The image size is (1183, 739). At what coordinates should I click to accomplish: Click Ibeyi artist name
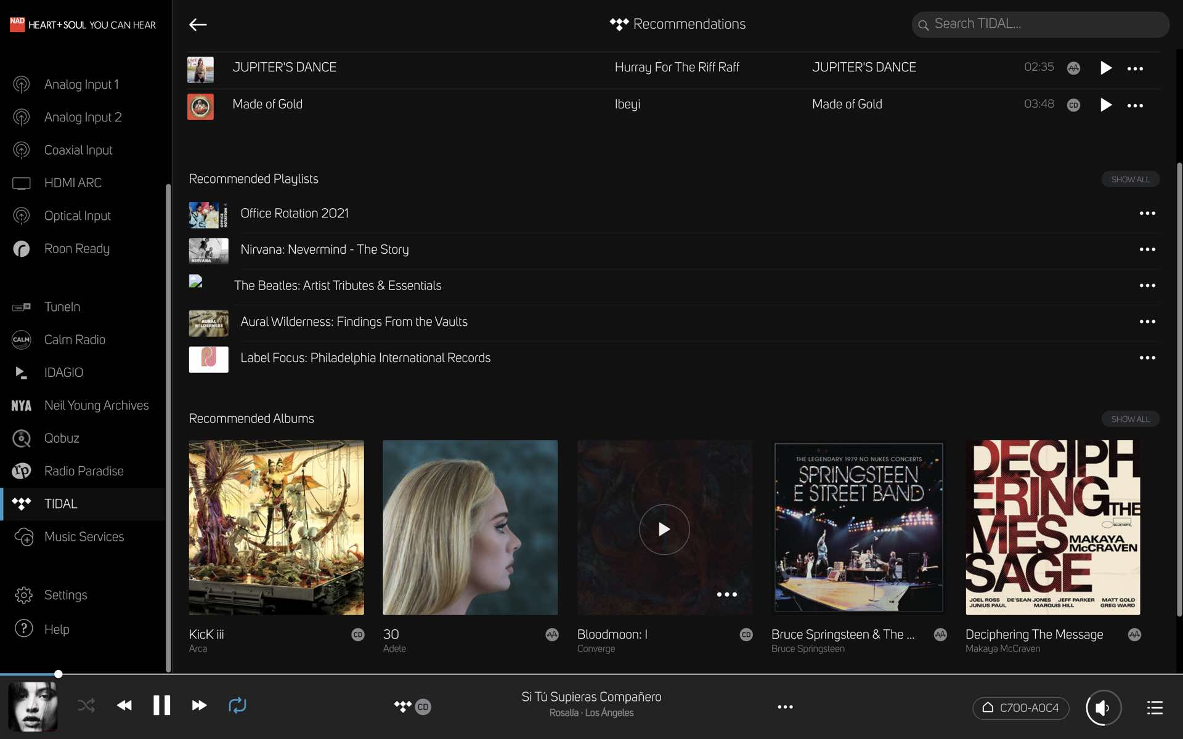click(x=627, y=104)
